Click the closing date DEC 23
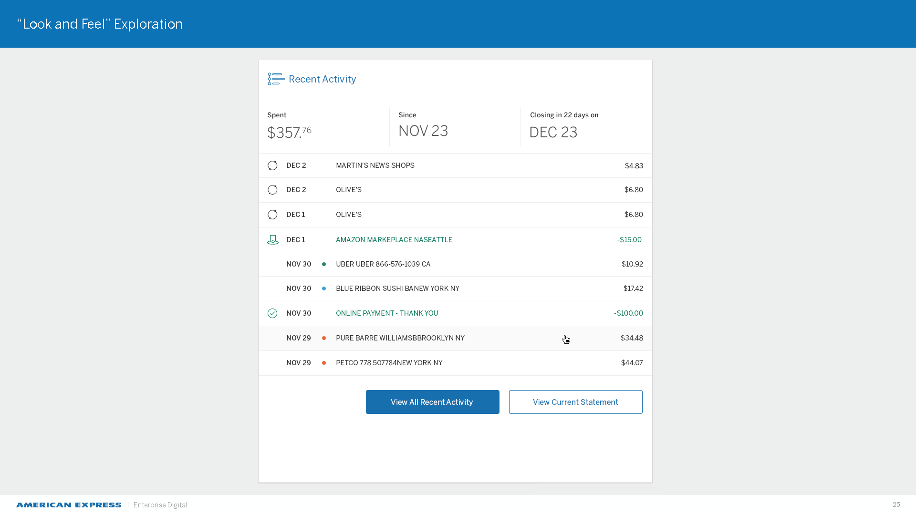 (x=553, y=132)
